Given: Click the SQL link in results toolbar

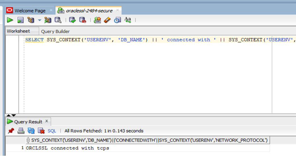Looking at the screenshot, I should tap(52, 131).
